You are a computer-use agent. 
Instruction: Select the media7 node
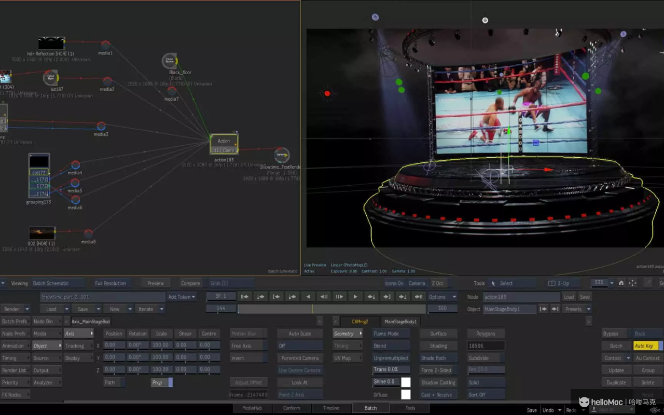(172, 91)
